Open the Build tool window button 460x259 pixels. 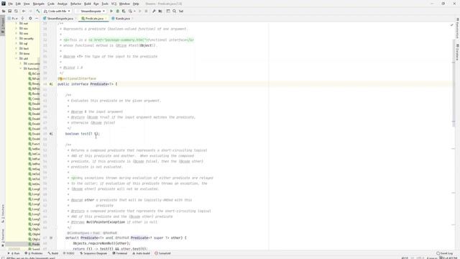point(53,253)
